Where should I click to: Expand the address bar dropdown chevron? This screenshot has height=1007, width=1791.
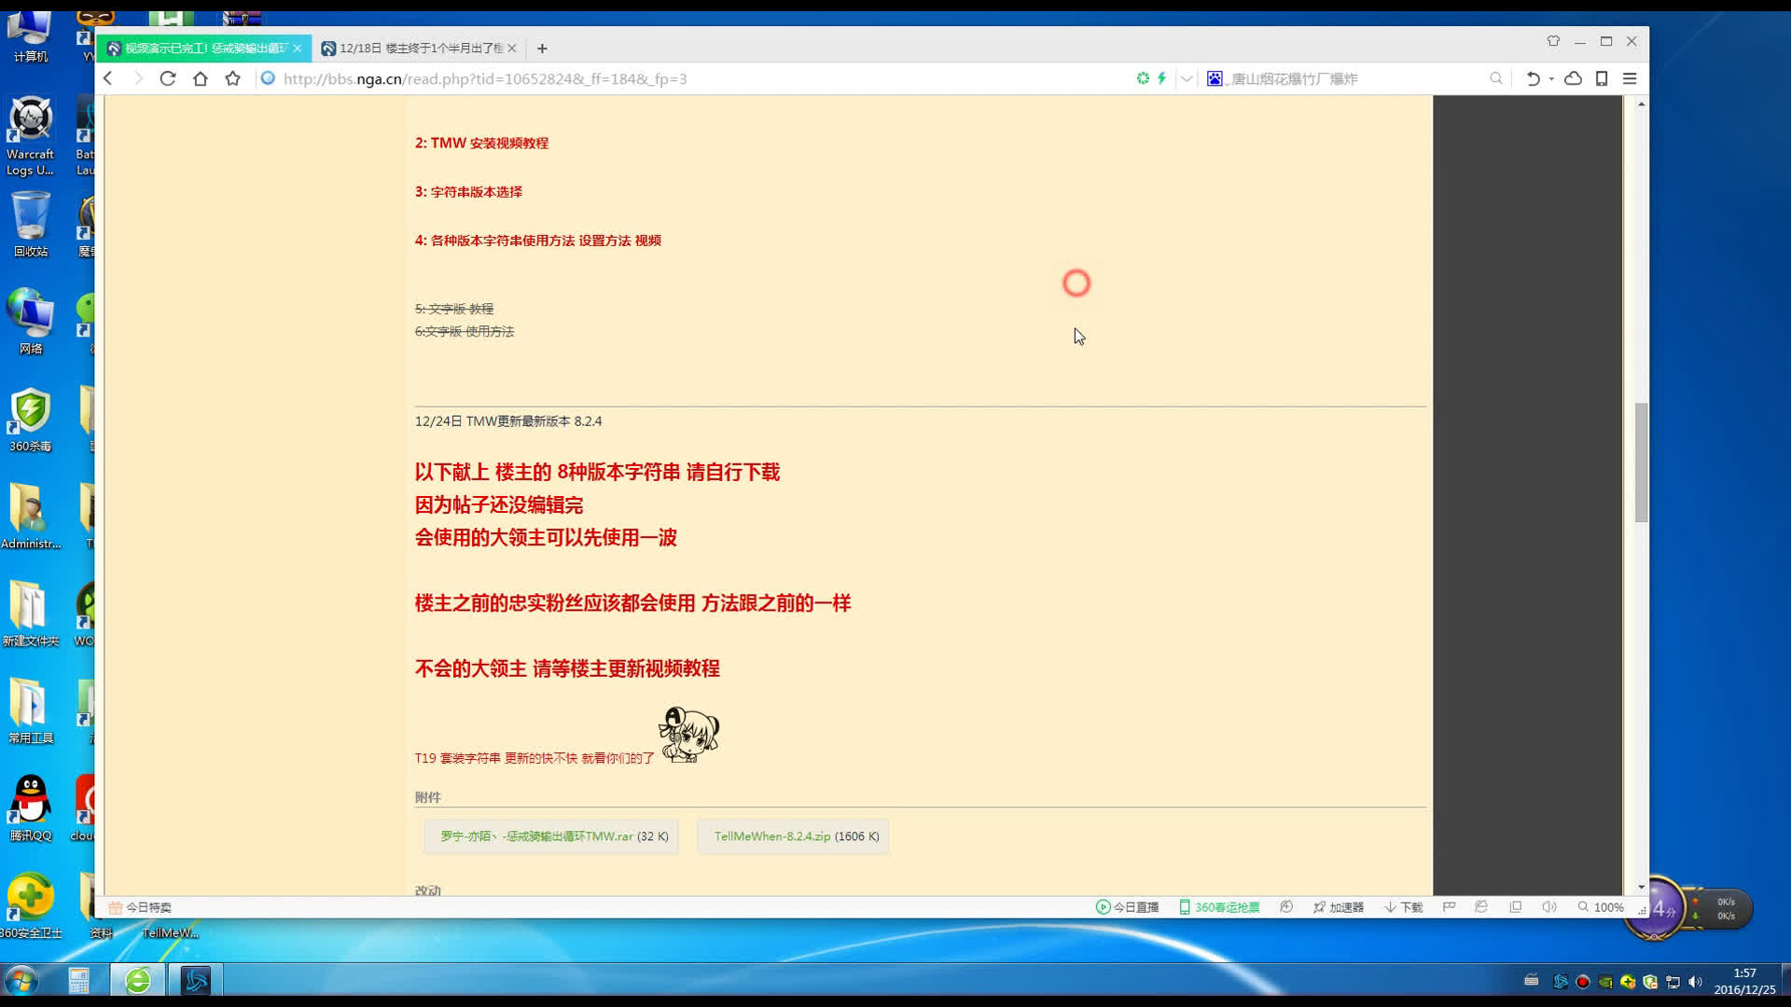tap(1187, 78)
